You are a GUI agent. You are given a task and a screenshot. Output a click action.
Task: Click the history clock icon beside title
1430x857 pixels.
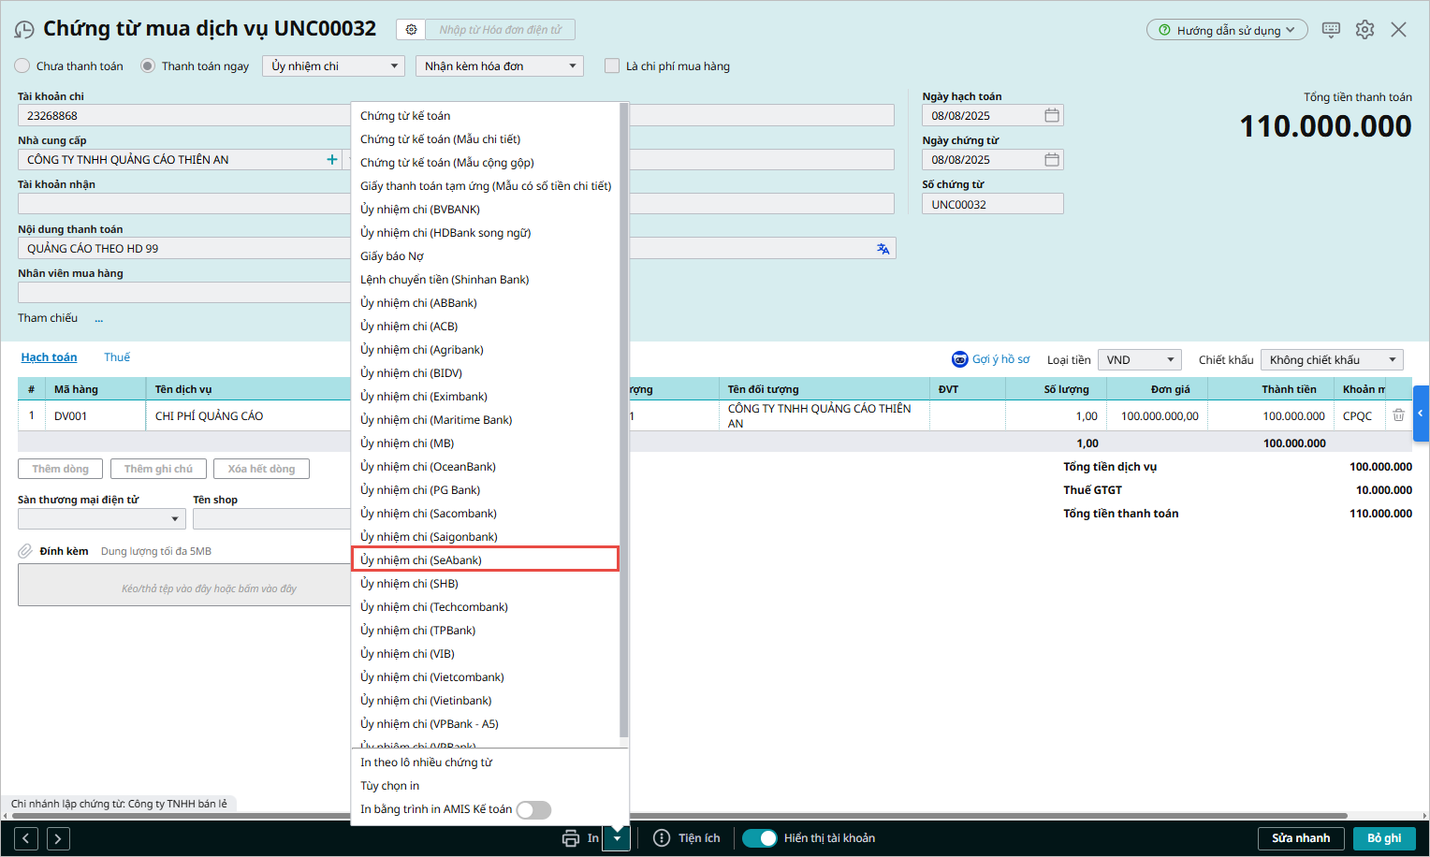point(24,30)
